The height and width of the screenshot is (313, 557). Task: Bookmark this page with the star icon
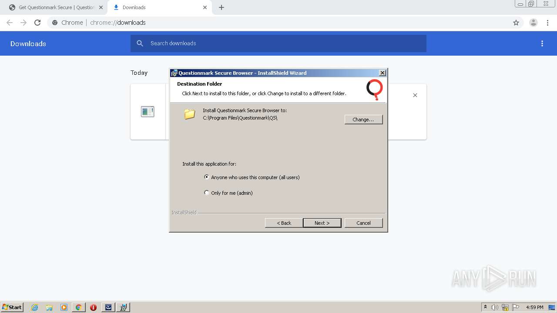[x=516, y=23]
